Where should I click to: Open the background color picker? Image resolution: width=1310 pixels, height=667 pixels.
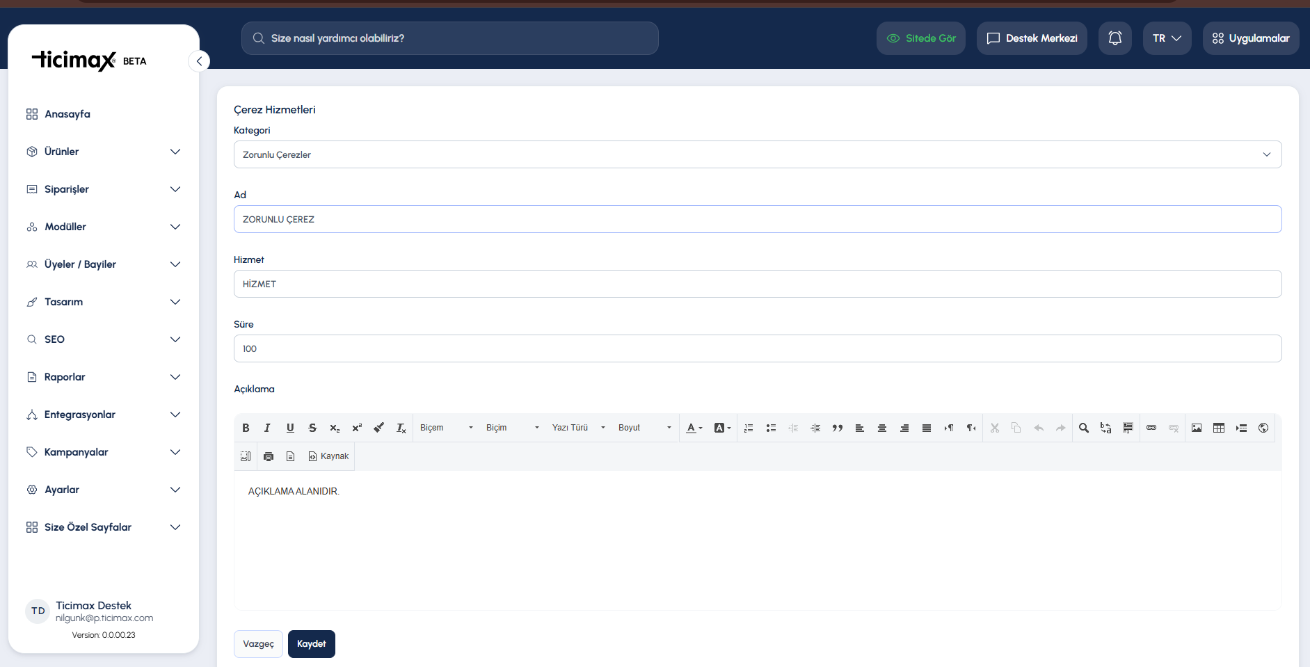(x=723, y=428)
